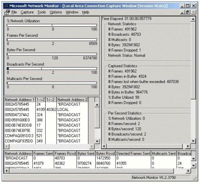200x184 pixels.
Task: Click the scroll down arrow in session stats list
Action: click(x=97, y=141)
